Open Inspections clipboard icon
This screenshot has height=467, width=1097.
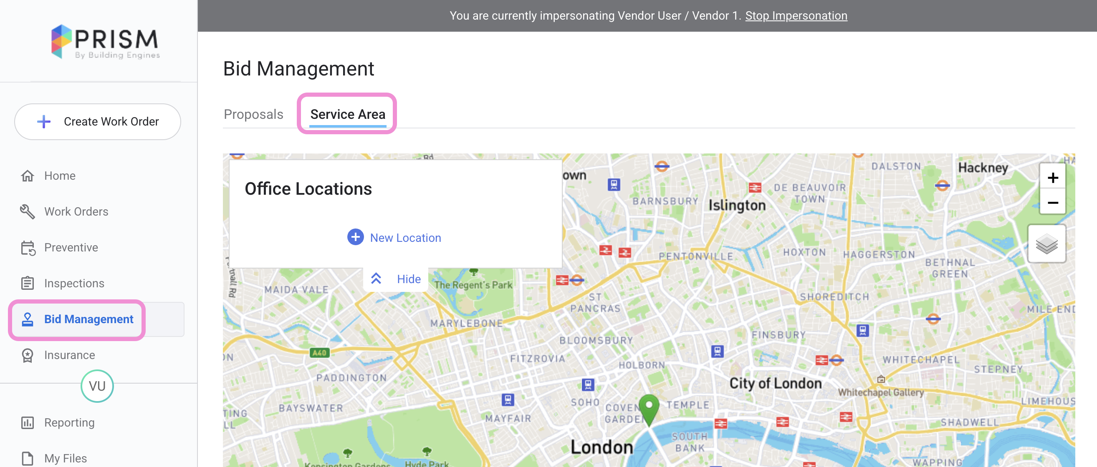pos(28,283)
